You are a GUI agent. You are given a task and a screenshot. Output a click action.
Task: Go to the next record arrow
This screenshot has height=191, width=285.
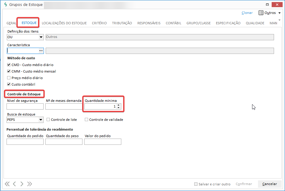[22, 184]
